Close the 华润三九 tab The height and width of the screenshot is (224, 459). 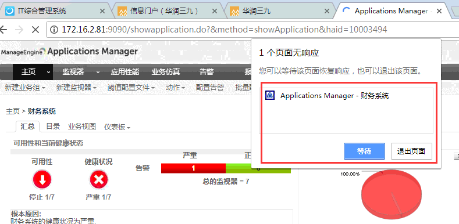[x=327, y=11]
